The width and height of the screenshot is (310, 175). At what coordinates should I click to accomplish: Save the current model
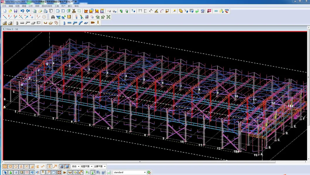tap(15, 11)
